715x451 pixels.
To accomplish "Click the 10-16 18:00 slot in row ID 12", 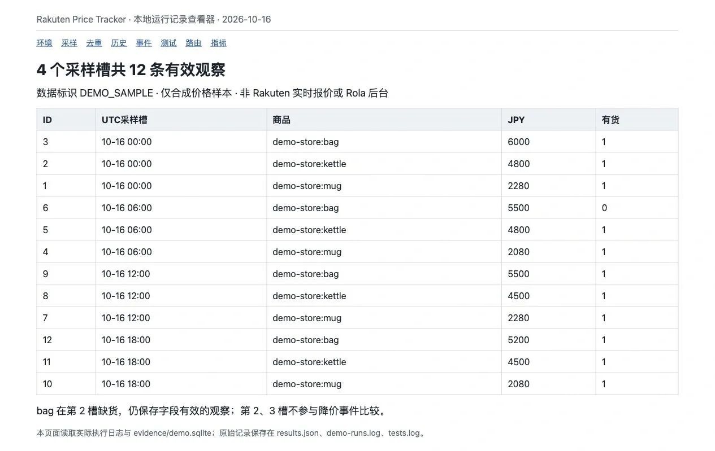I will pos(126,340).
